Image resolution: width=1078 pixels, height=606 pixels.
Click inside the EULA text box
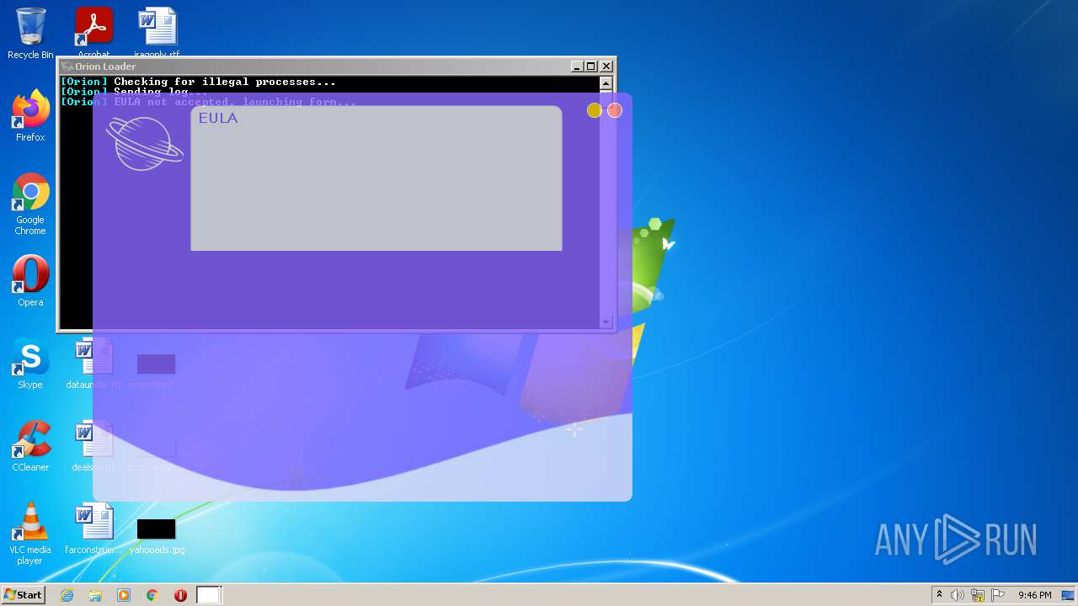pyautogui.click(x=376, y=178)
